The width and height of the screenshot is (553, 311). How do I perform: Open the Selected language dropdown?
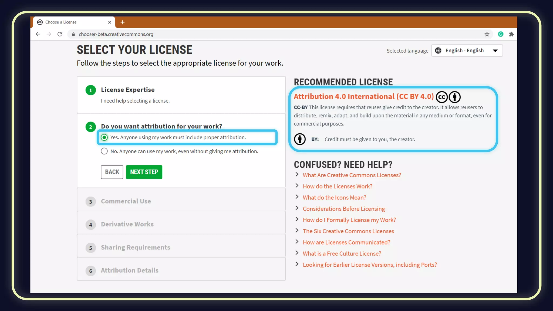point(467,51)
